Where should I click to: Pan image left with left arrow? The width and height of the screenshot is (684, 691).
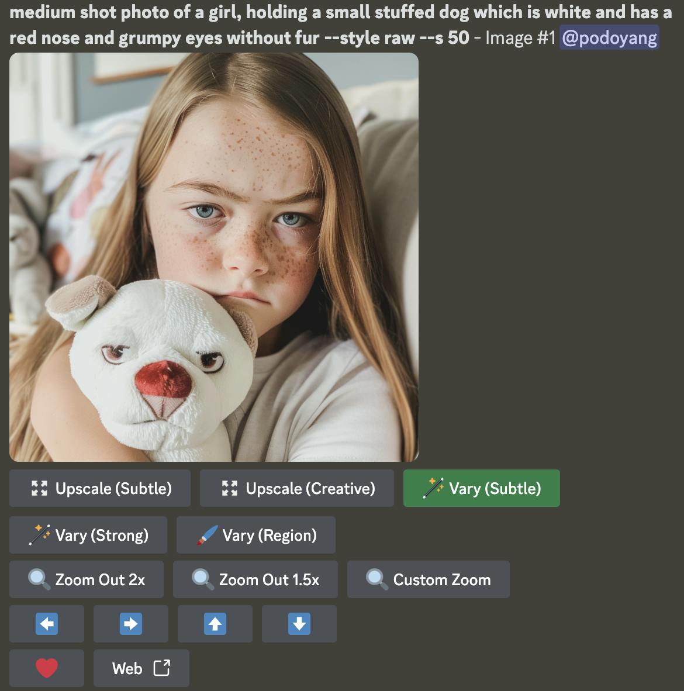(x=47, y=624)
